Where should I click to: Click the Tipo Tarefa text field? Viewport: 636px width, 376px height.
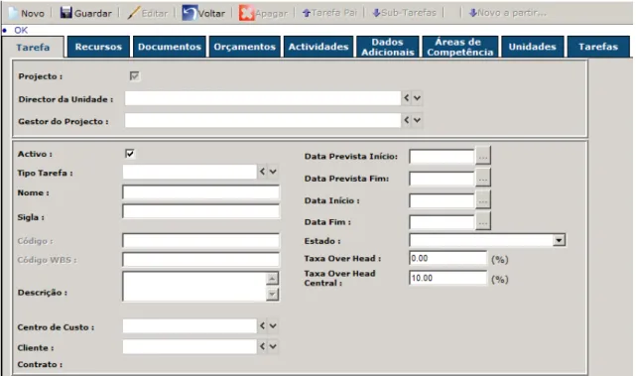[190, 172]
